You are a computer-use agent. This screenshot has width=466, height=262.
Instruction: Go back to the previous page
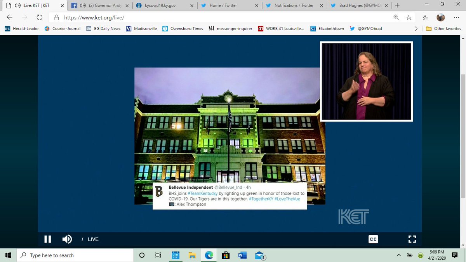[x=10, y=17]
